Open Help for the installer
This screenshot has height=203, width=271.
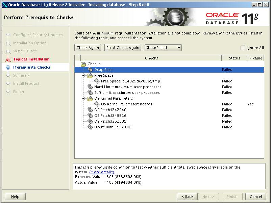[15, 197]
